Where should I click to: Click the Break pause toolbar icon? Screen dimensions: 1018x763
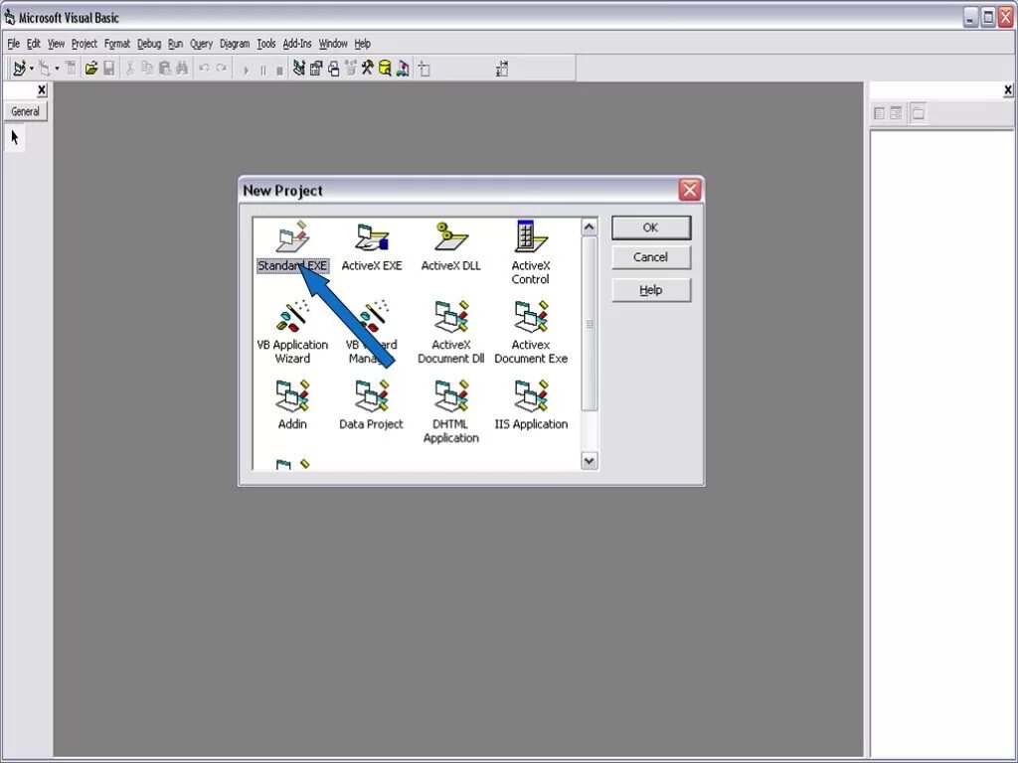262,70
